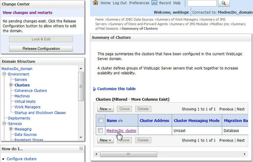
Task: Open View changes and restarts link
Action: (x=27, y=13)
